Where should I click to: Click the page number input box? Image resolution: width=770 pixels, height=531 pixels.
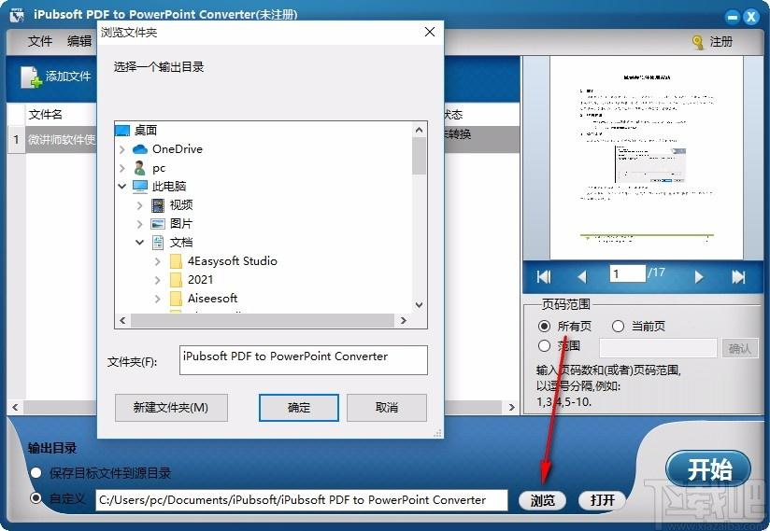coord(628,273)
